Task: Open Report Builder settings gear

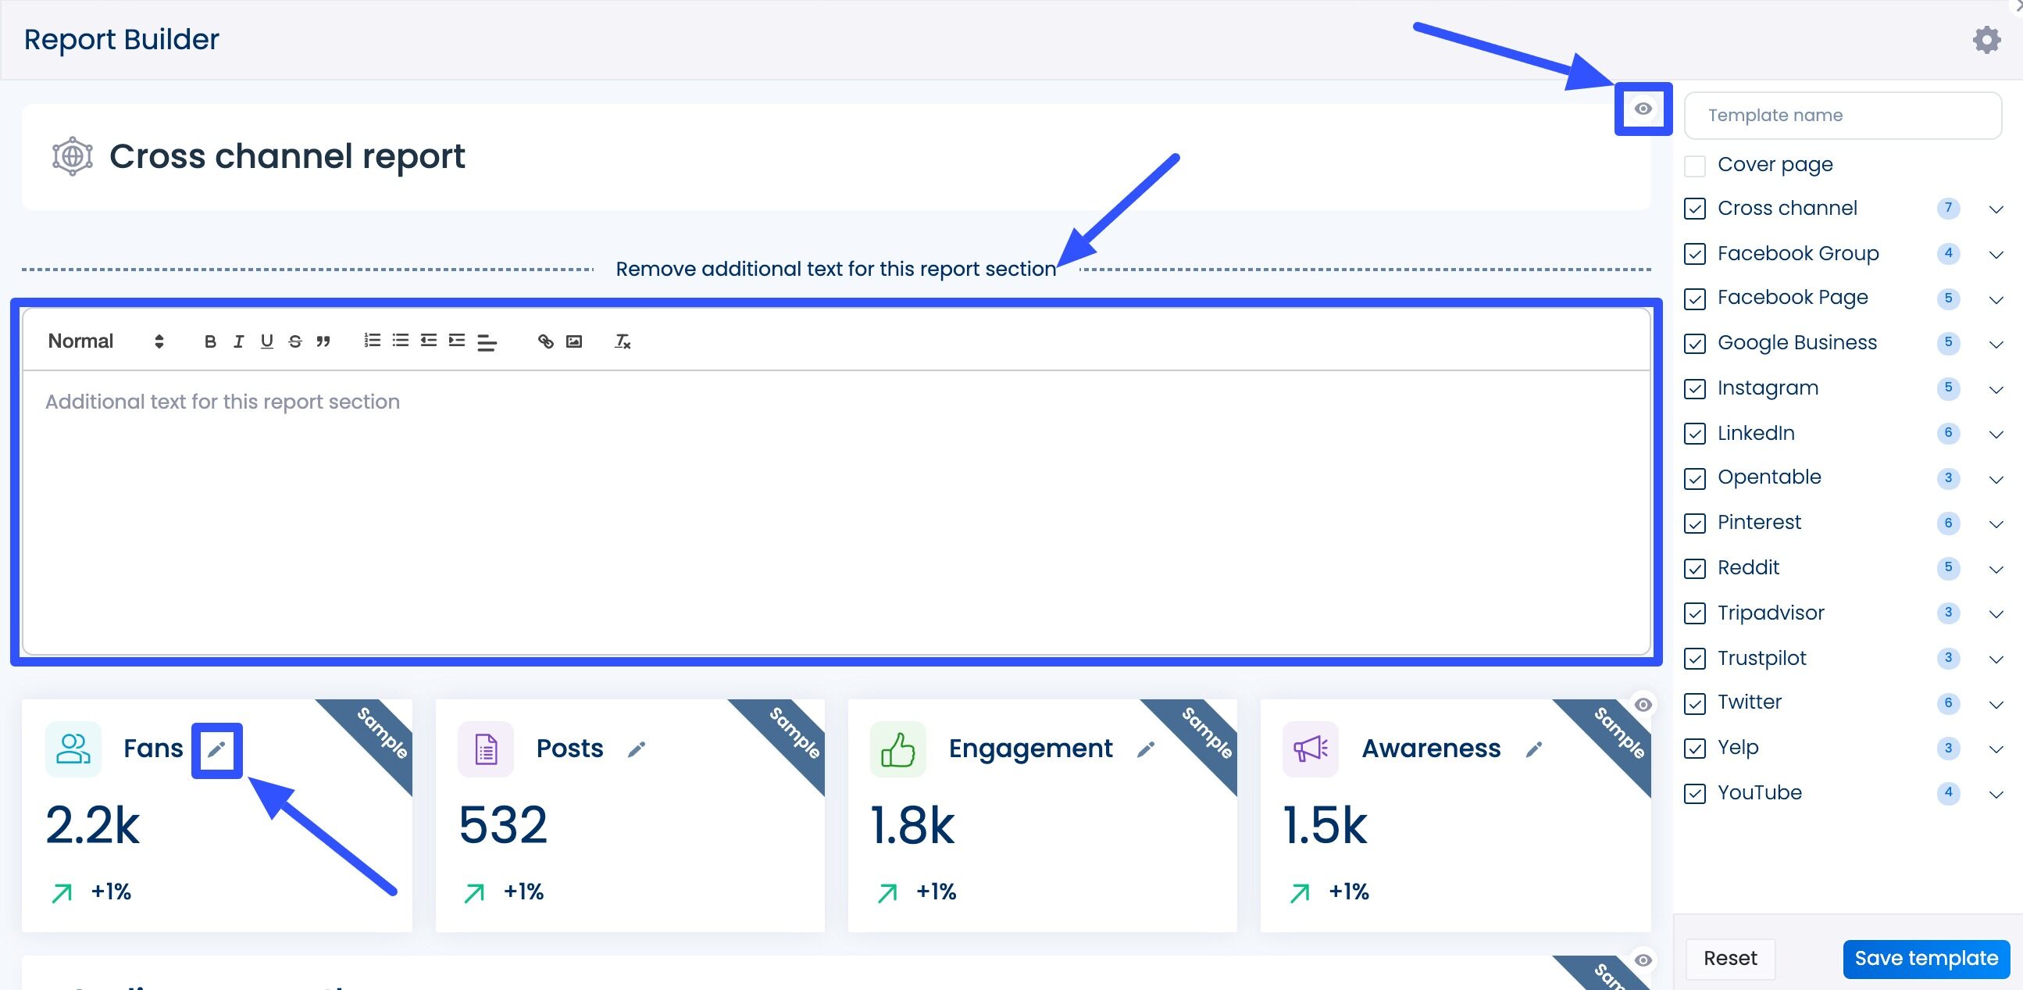Action: pos(1986,38)
